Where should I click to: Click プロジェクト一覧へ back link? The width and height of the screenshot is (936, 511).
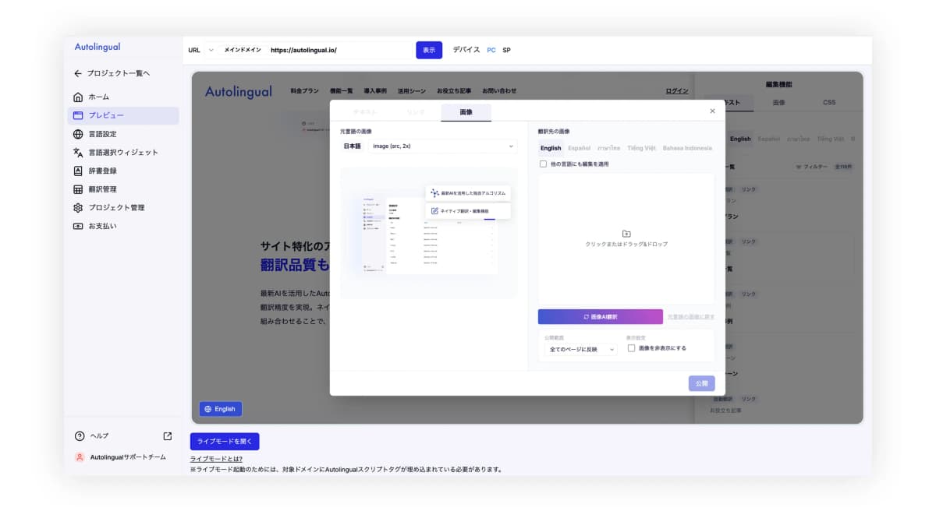119,73
